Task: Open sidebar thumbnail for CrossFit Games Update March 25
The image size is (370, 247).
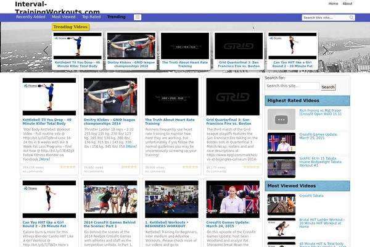Action: pos(281,143)
